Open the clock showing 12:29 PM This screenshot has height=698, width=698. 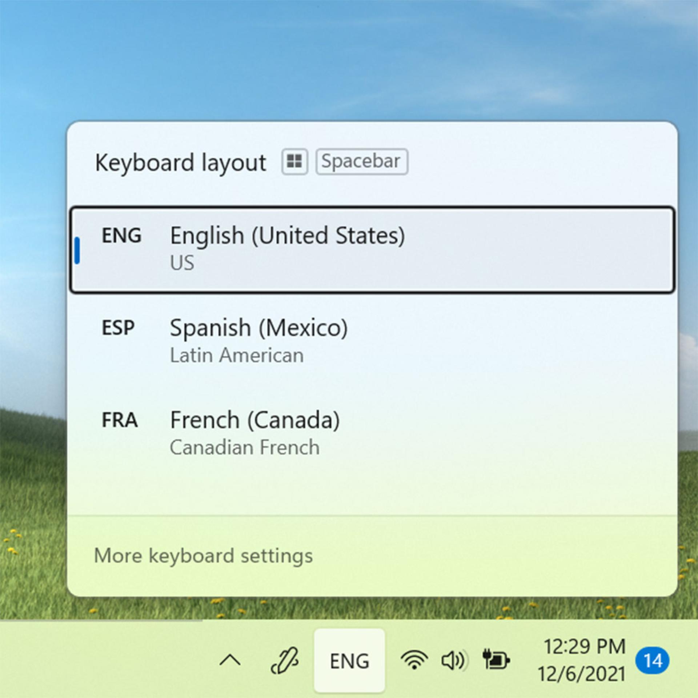pyautogui.click(x=582, y=660)
